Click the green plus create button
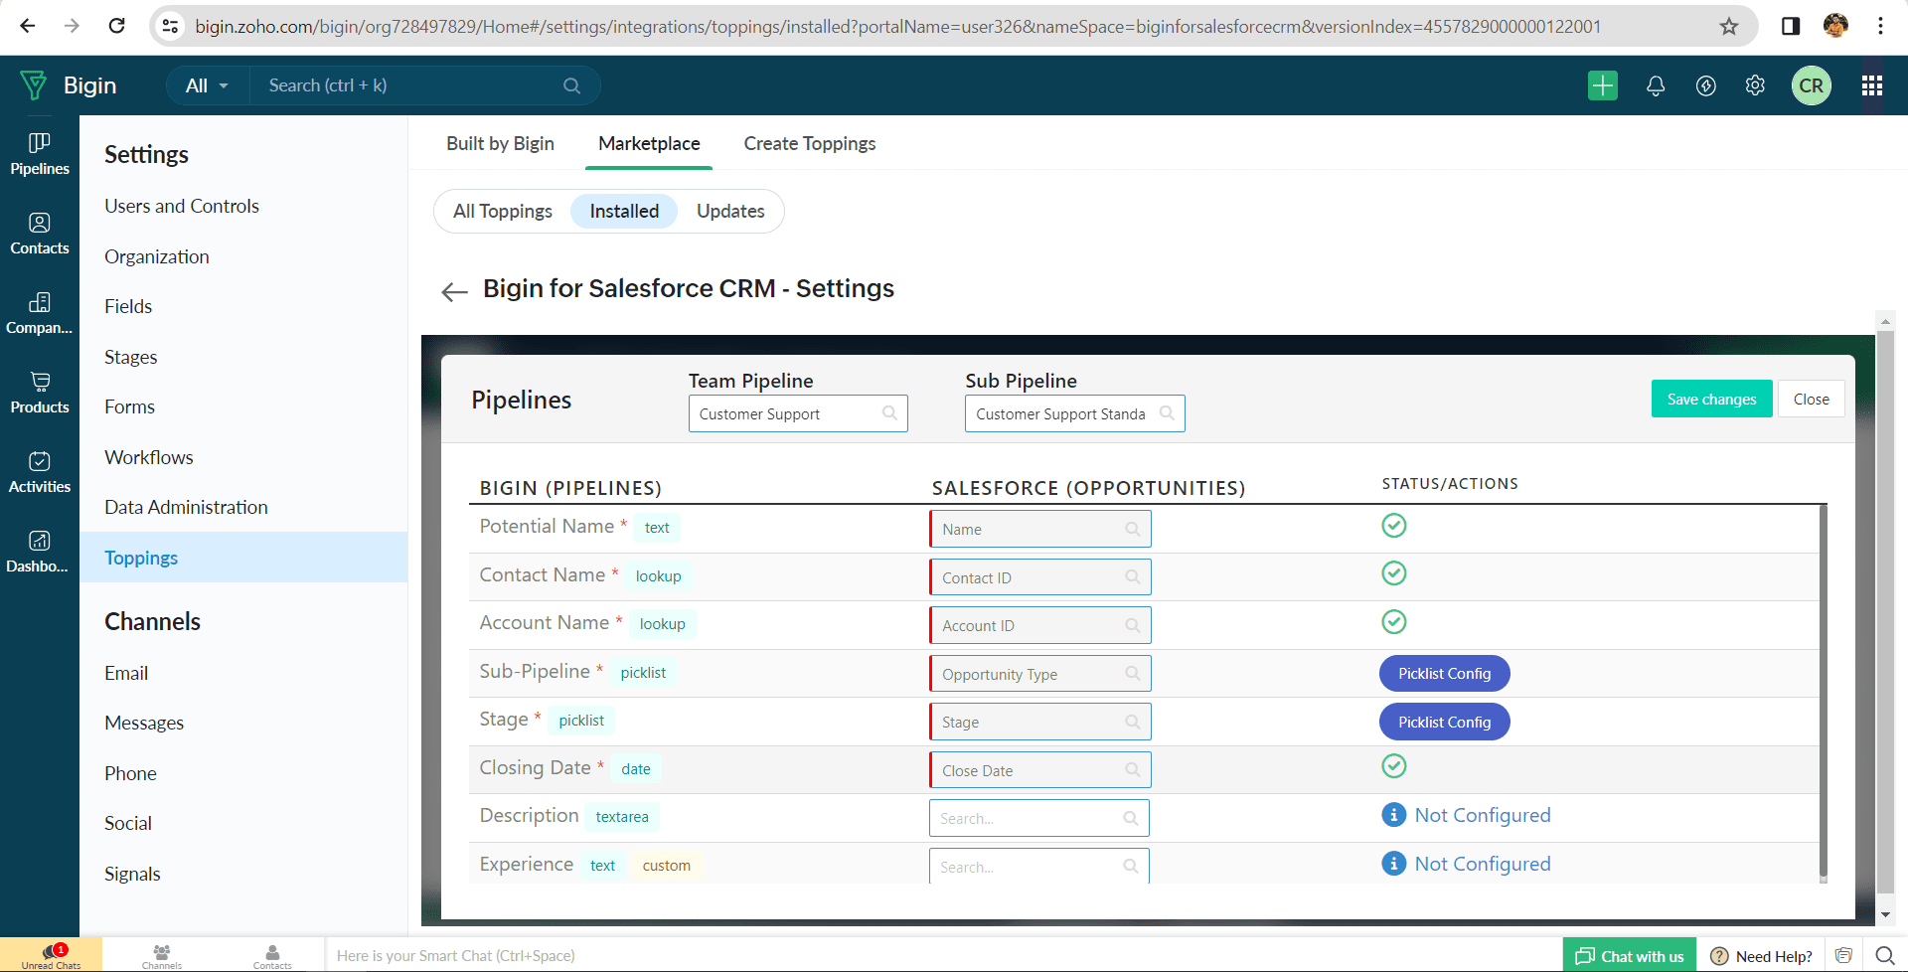This screenshot has height=972, width=1908. [x=1602, y=85]
